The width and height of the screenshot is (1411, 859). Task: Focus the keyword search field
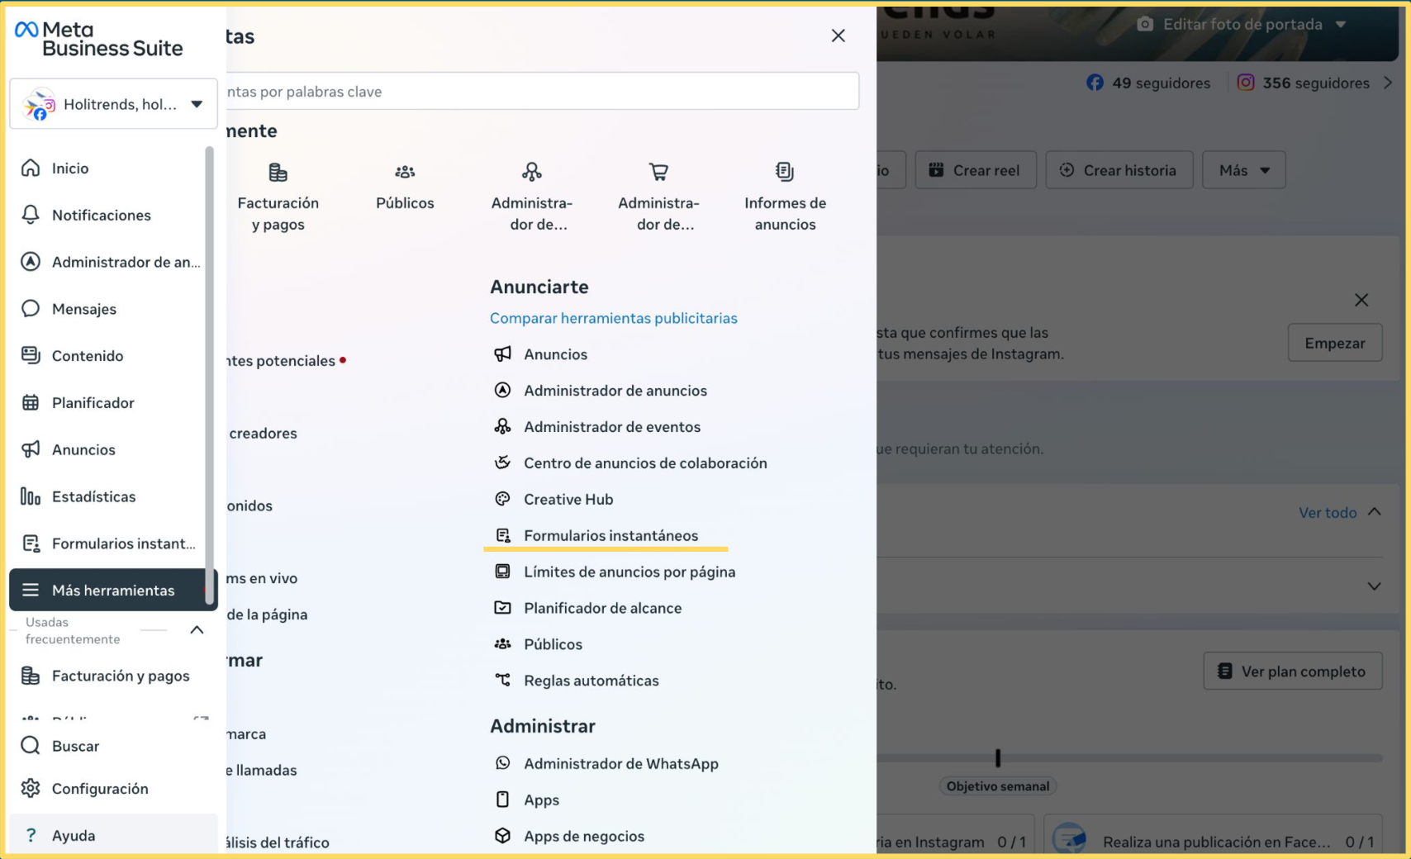tap(542, 92)
